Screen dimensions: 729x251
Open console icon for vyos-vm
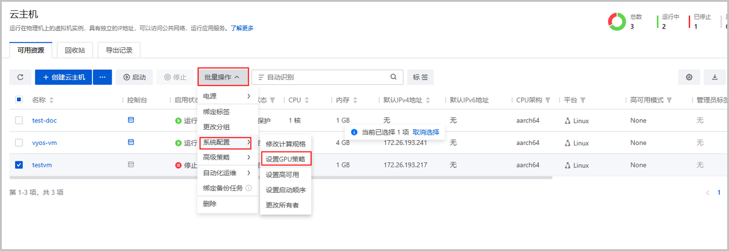(130, 142)
